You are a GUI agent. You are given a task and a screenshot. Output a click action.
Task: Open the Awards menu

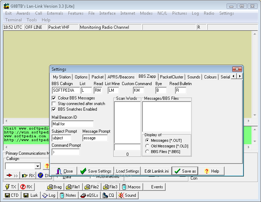[x=23, y=13]
